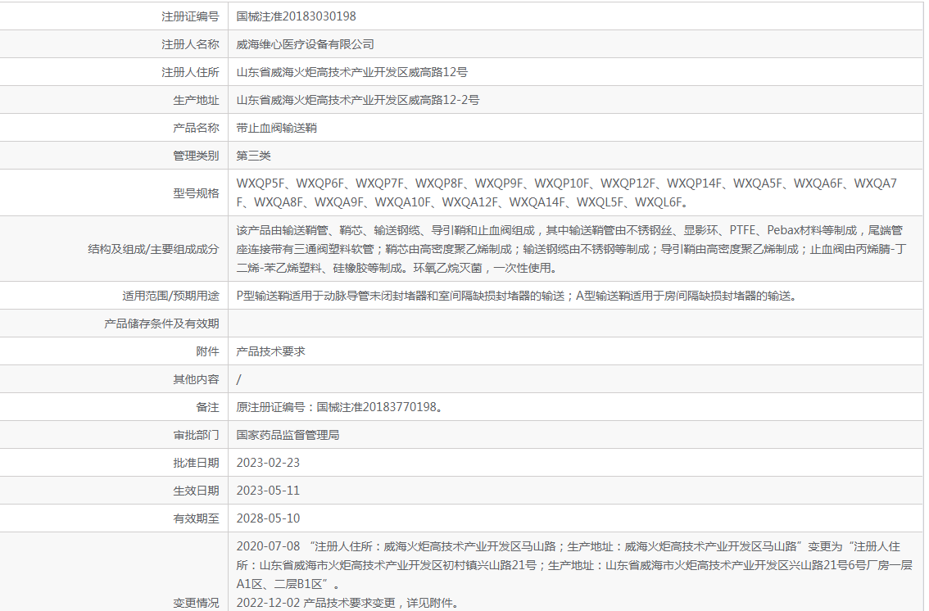
Task: Click the 生产地址 label
Action: tap(196, 100)
